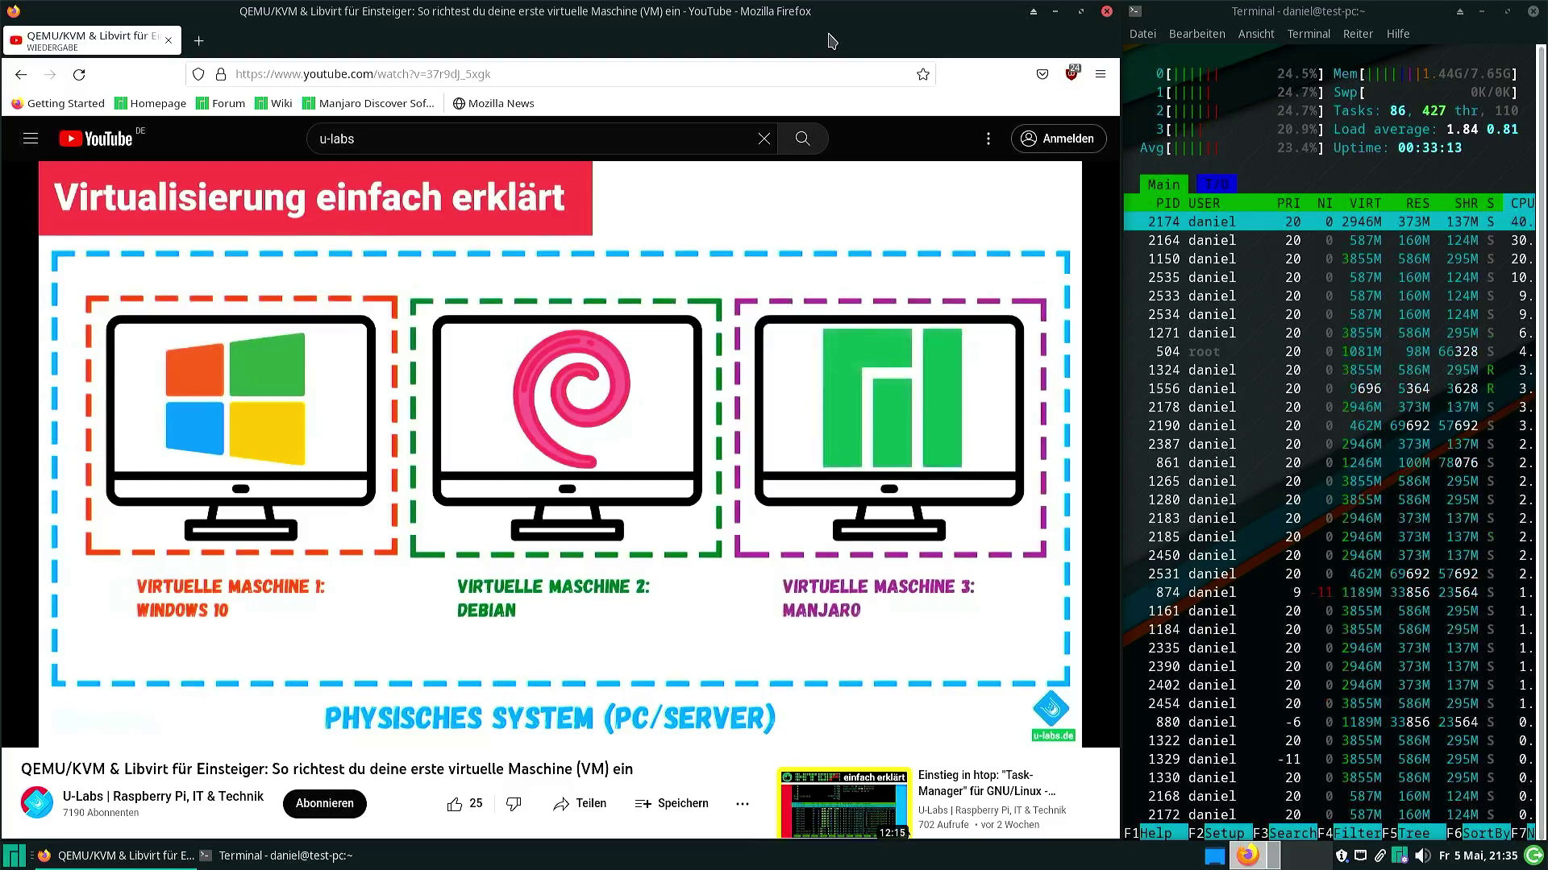
Task: Close the QEMU/KVM YouTube tab
Action: 168,40
